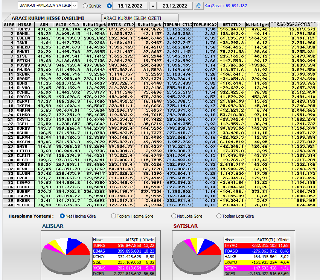The height and width of the screenshot is (280, 320).
Task: Select the ENKAI row in the table
Action: [160, 52]
